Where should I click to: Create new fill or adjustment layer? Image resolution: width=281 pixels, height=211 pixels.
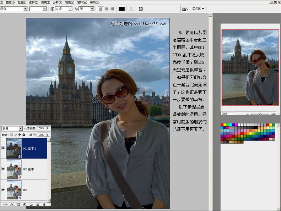(25, 204)
